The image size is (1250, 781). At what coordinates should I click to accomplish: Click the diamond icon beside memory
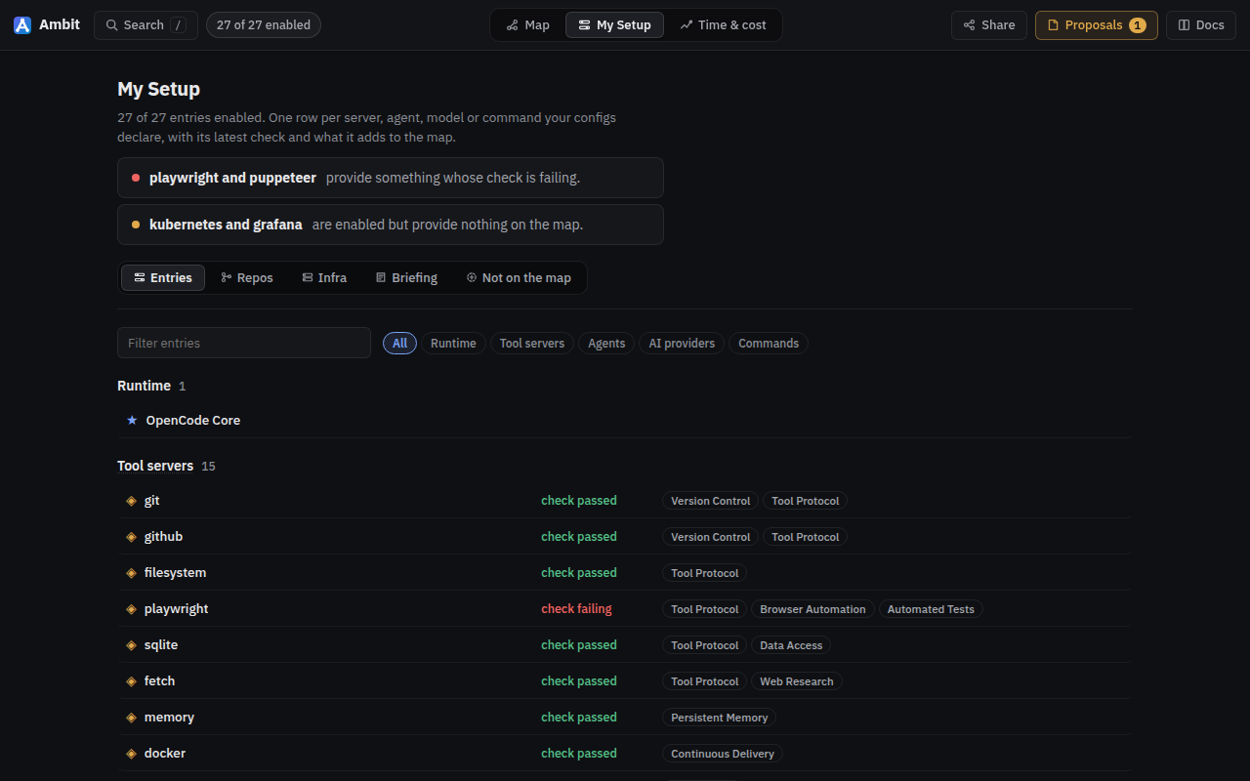click(x=132, y=718)
